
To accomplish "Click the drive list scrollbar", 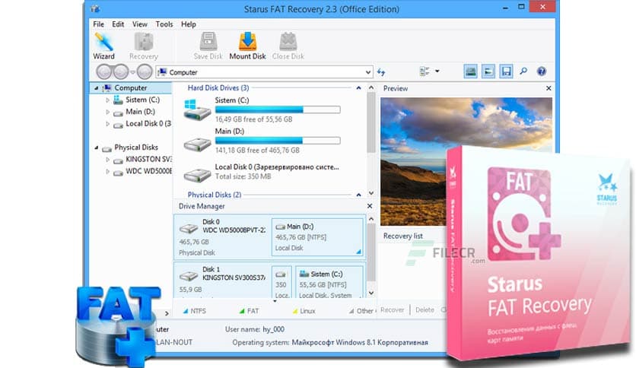I will coord(371,123).
